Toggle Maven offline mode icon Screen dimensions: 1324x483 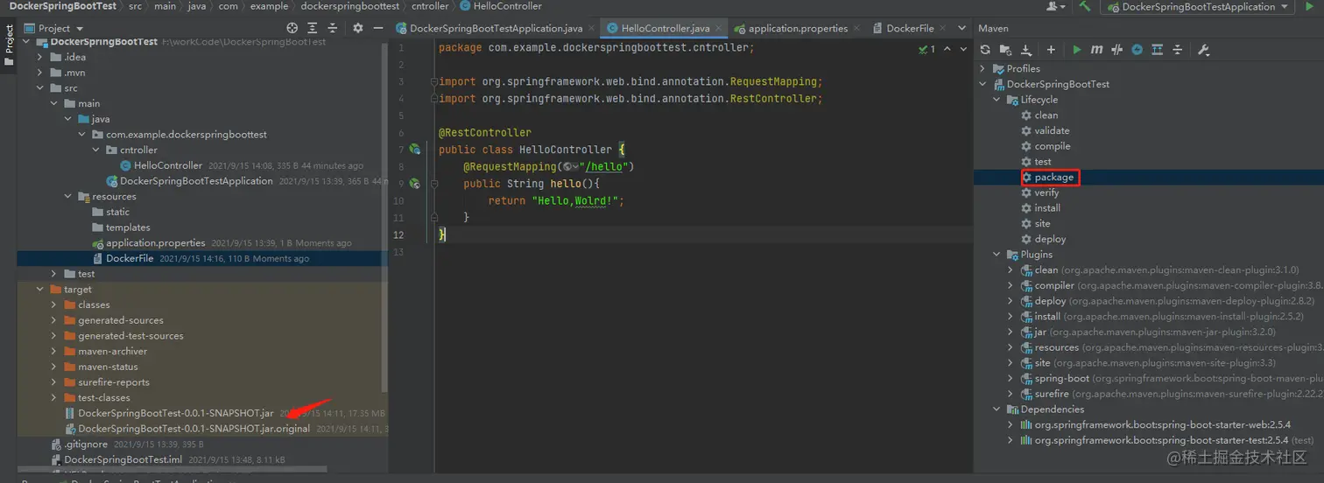click(x=1116, y=50)
